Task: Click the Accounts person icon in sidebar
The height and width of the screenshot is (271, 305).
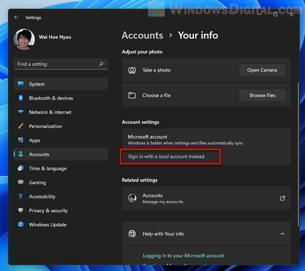Action: [x=20, y=154]
